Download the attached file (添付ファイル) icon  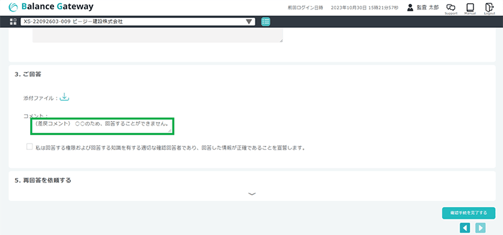(64, 97)
